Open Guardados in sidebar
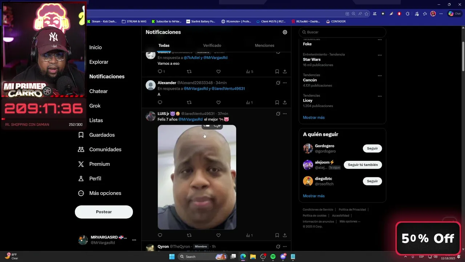The width and height of the screenshot is (465, 262). coord(97,135)
